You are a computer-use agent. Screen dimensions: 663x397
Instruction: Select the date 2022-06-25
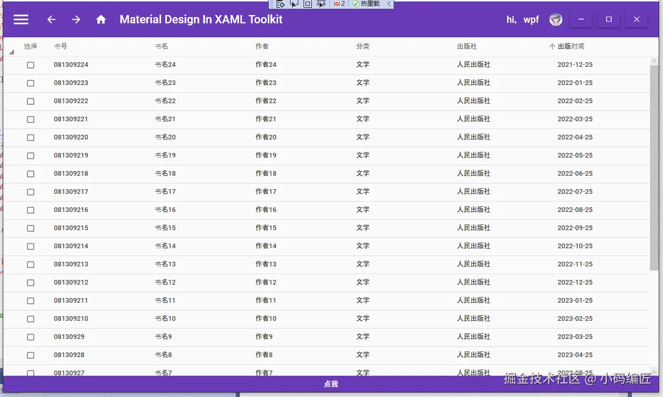[575, 174]
